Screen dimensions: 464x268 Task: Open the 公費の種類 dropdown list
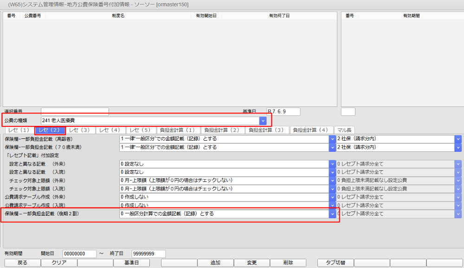tap(263, 120)
